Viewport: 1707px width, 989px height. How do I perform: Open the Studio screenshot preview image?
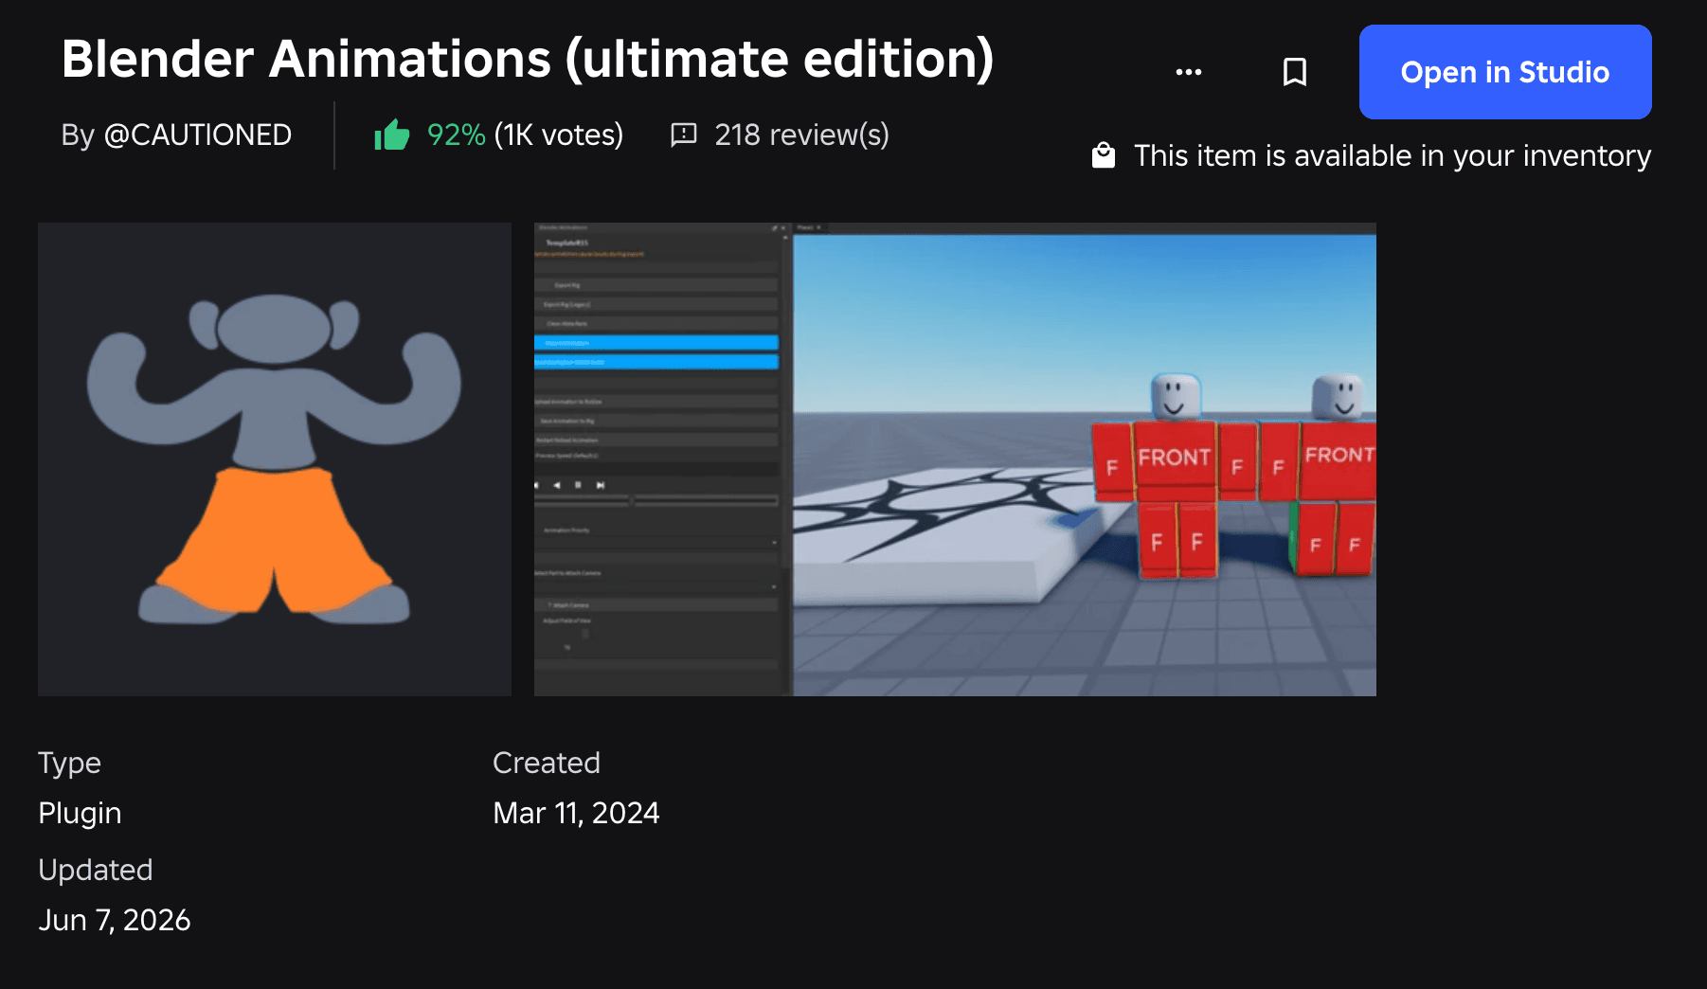(955, 459)
